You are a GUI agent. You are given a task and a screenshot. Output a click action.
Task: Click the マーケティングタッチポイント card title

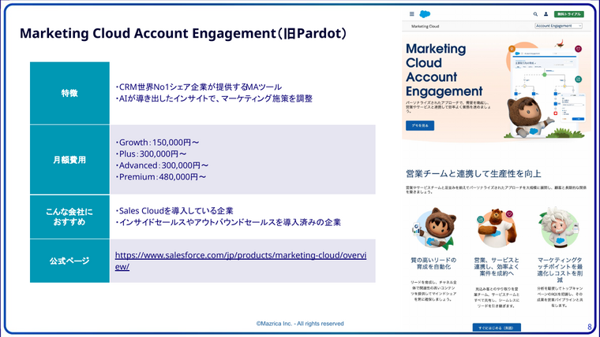[x=560, y=270]
